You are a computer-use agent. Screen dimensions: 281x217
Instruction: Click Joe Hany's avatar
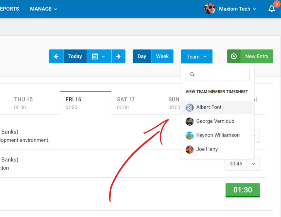189,149
